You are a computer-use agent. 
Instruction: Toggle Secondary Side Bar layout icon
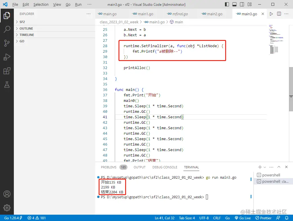(242, 4)
